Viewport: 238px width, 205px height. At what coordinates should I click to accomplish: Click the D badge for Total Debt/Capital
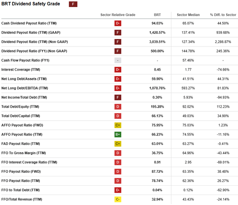click(x=118, y=116)
